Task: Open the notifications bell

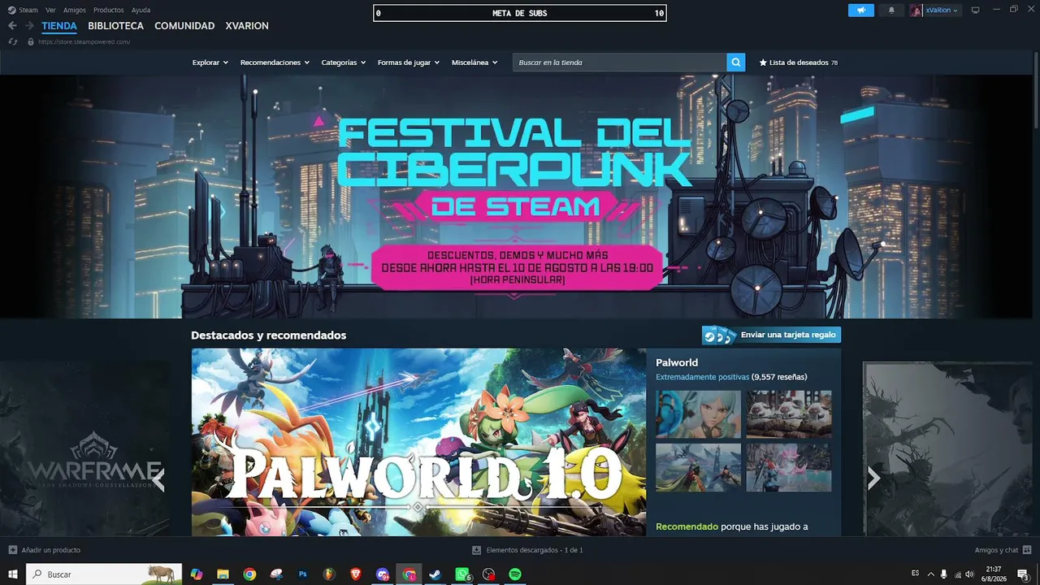Action: click(x=891, y=11)
